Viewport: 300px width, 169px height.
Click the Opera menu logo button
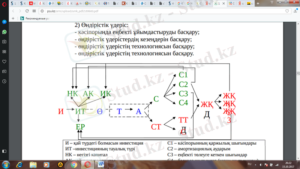click(x=4, y=4)
